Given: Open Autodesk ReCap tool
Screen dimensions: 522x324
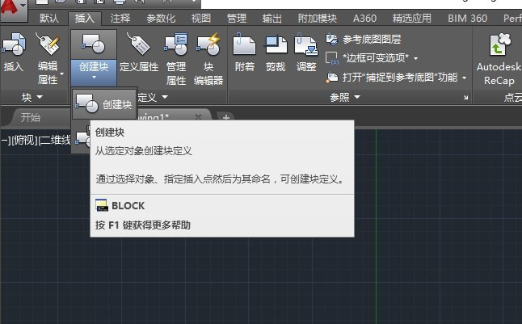Looking at the screenshot, I should click(x=499, y=57).
